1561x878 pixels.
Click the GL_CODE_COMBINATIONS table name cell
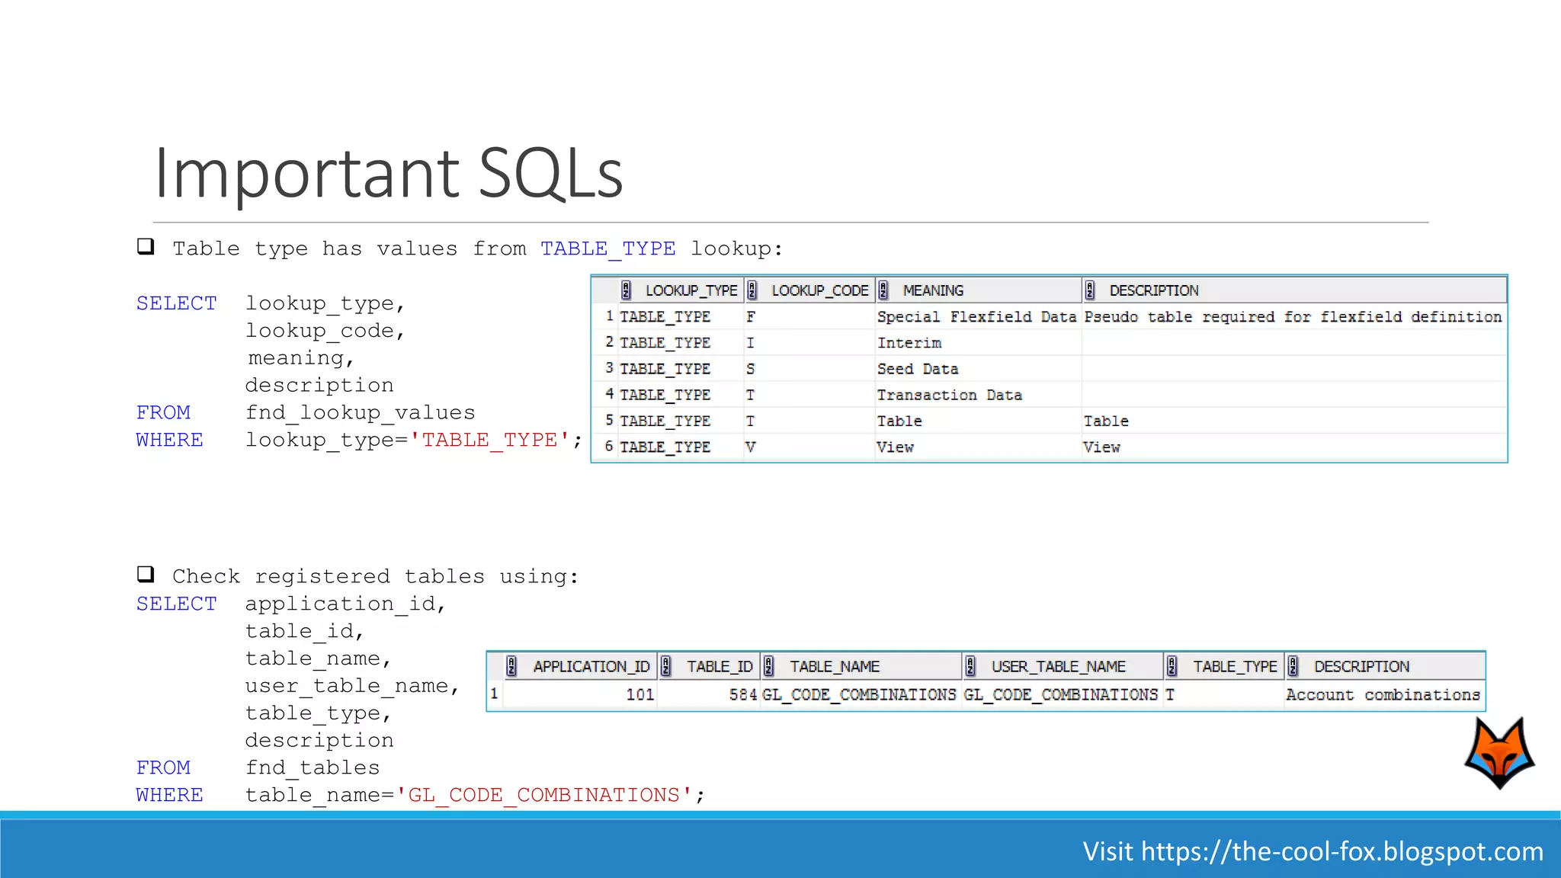click(859, 695)
